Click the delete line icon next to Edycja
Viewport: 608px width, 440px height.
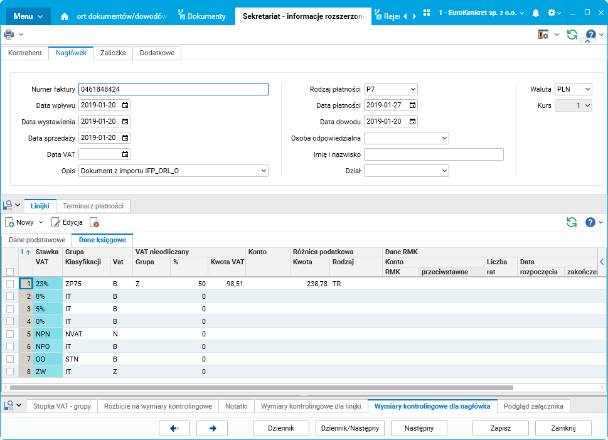tap(95, 222)
